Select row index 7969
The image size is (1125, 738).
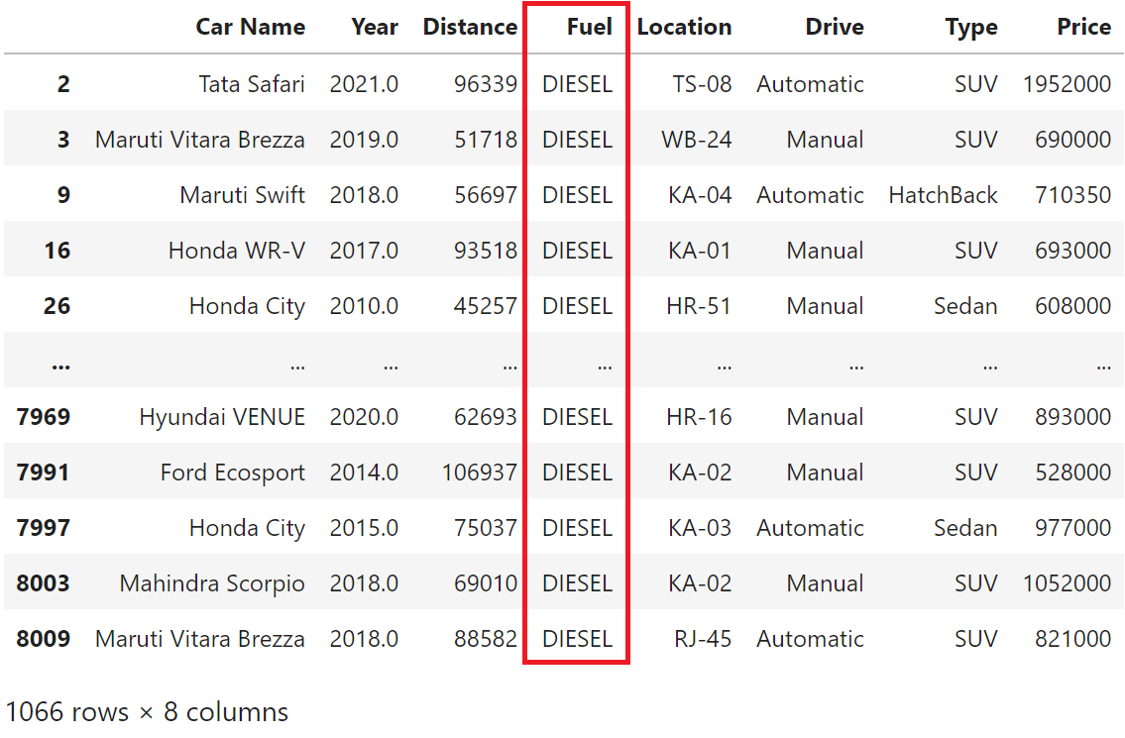click(x=44, y=417)
